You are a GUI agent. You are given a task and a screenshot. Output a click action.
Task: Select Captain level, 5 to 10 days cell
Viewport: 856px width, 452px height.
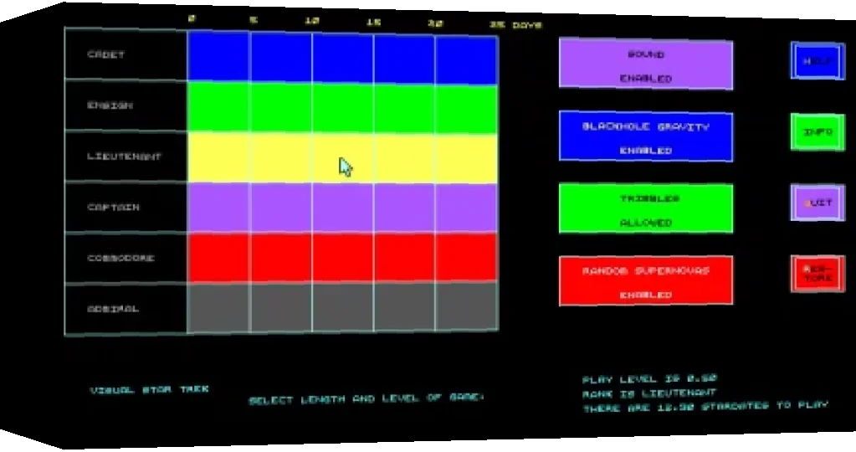(280, 208)
